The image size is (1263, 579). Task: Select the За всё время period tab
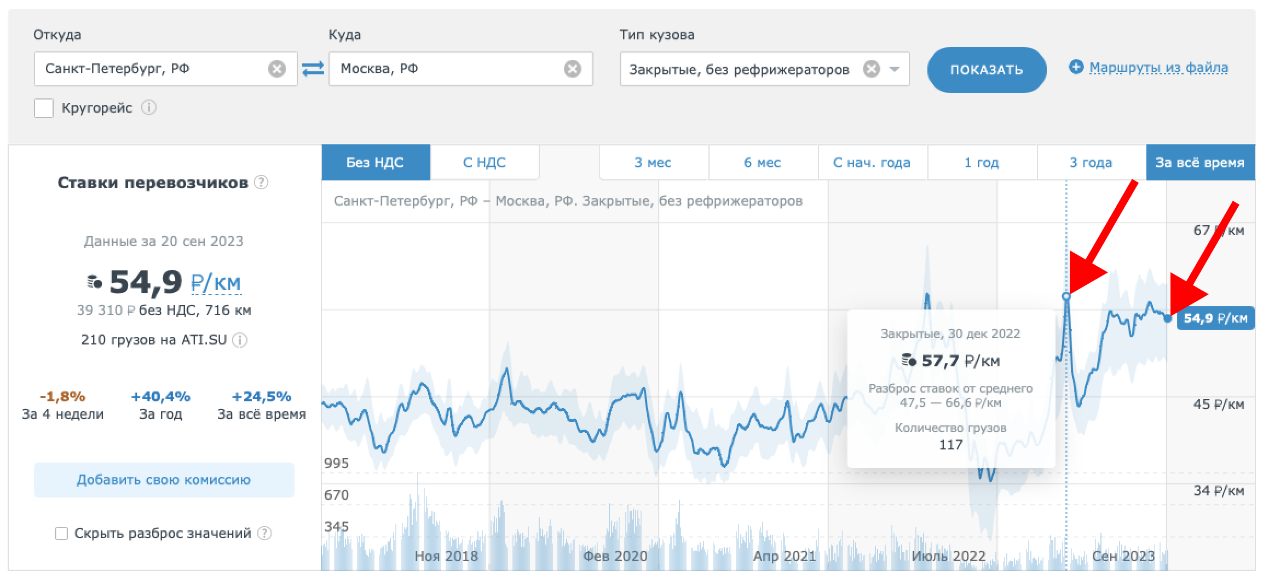(1200, 162)
